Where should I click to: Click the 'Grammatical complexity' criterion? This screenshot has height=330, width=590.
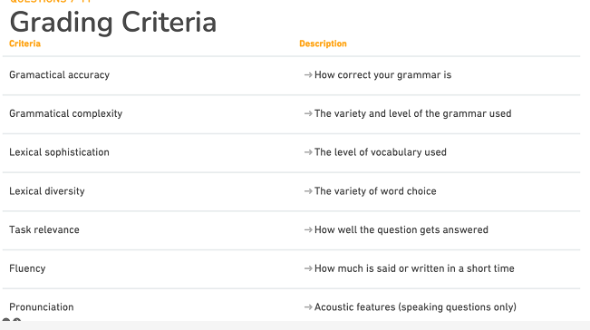(x=66, y=113)
